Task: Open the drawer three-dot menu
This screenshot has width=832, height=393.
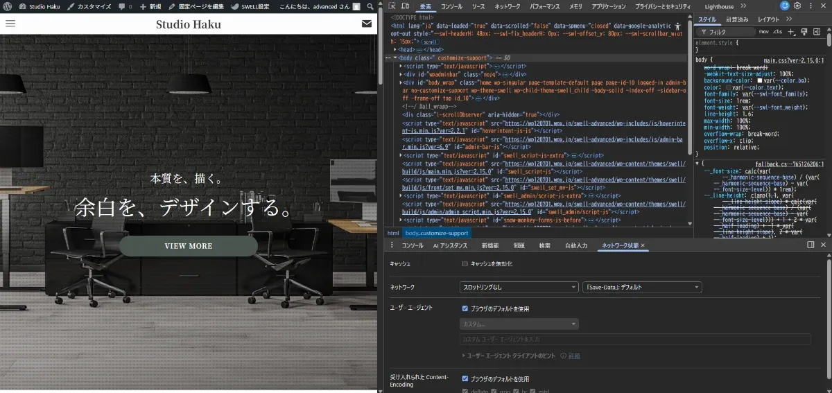Action: coord(392,245)
